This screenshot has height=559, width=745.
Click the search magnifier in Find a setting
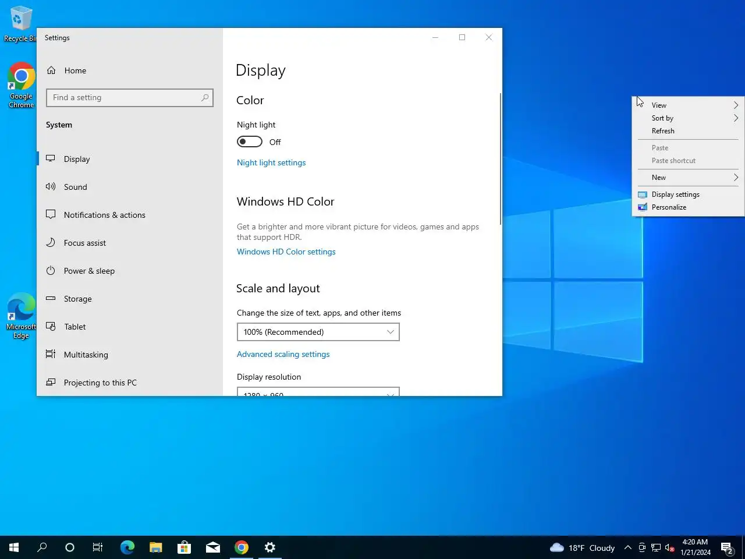pos(205,98)
